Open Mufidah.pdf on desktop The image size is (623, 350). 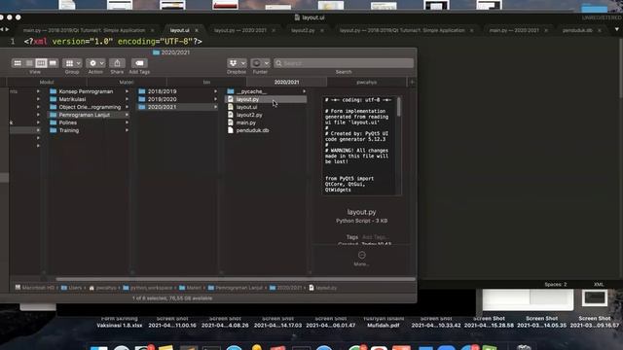[384, 322]
